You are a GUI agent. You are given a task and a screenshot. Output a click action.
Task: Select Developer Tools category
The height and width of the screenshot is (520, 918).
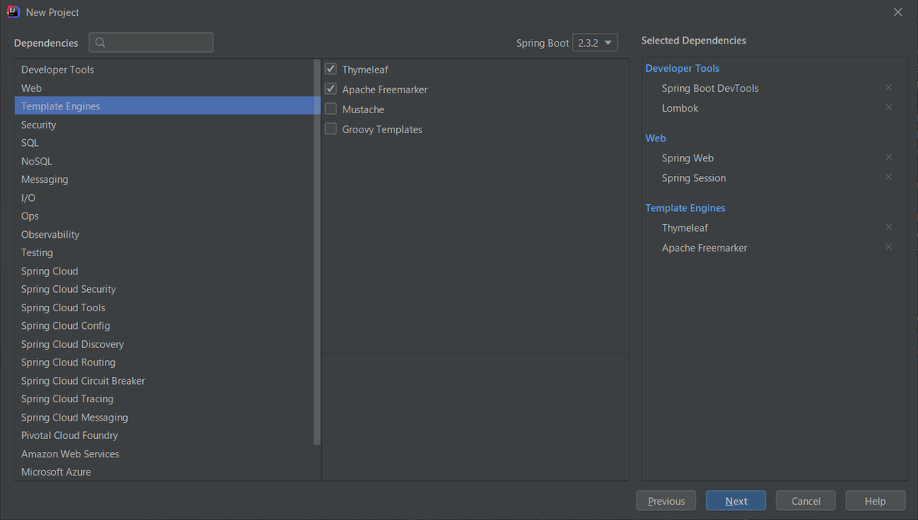coord(164,70)
